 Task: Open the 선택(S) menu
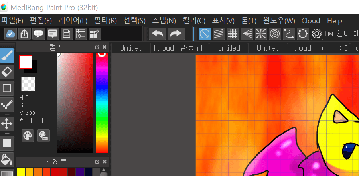[134, 21]
